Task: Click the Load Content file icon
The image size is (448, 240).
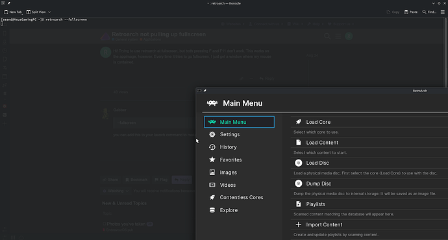Action: pos(298,143)
